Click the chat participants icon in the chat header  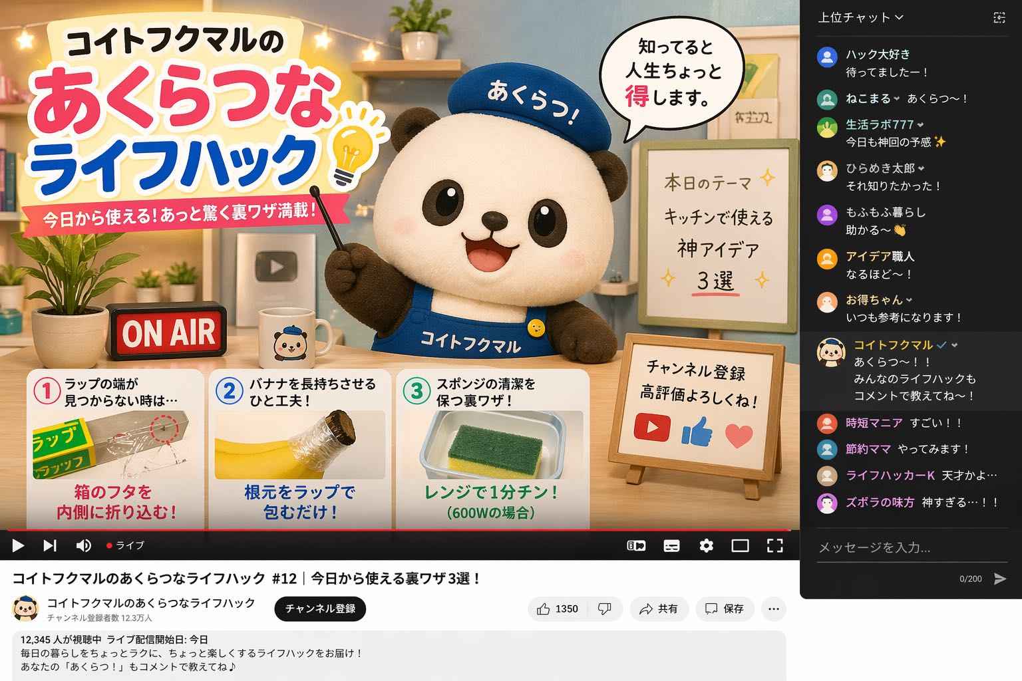pos(999,18)
